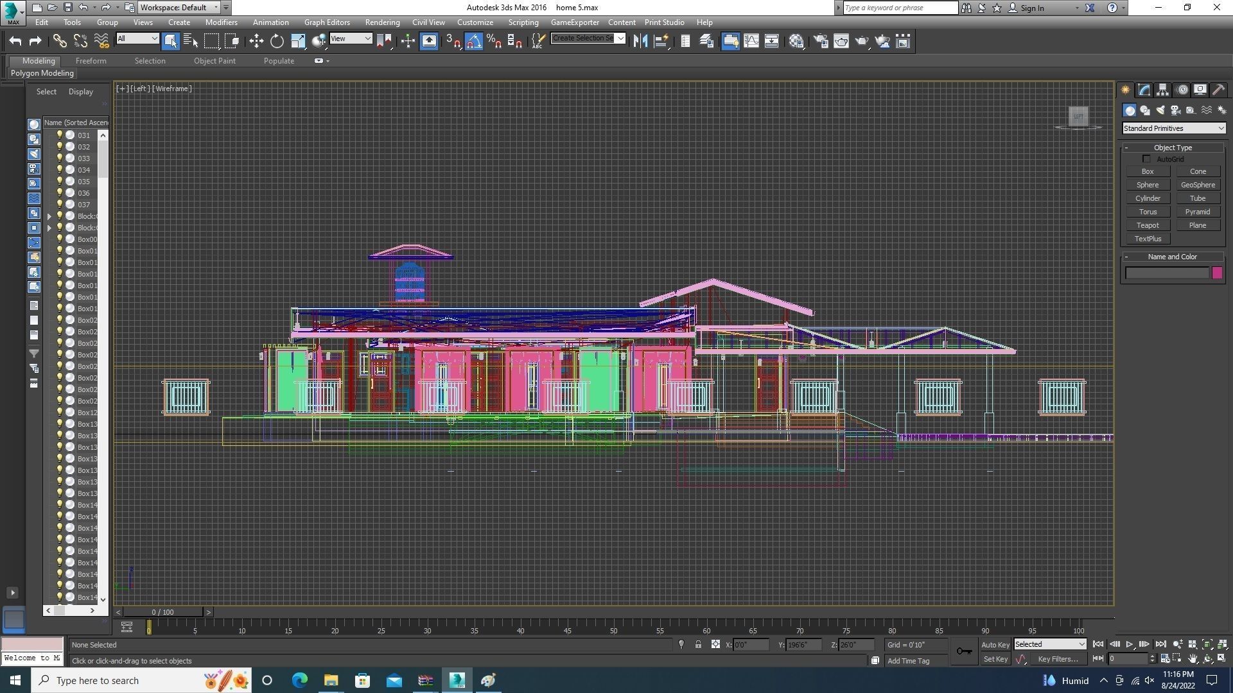Open the Selected key filter dropdown
Viewport: 1233px width, 693px height.
pyautogui.click(x=1050, y=644)
